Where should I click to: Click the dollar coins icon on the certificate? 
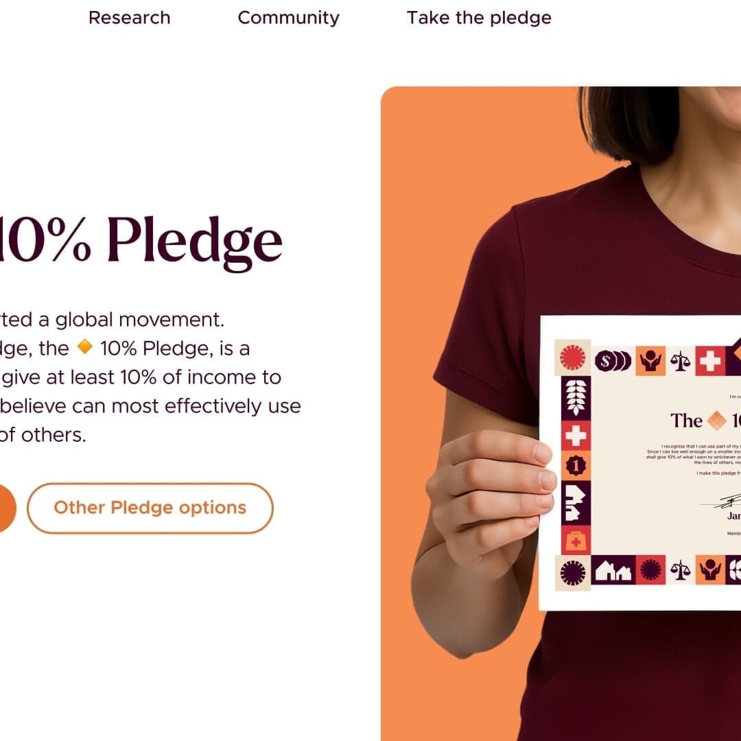tap(613, 362)
